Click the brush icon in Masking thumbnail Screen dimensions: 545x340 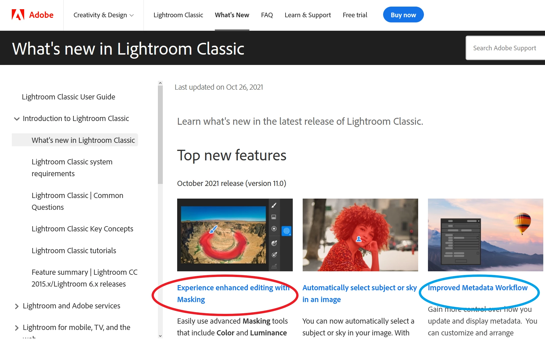[x=274, y=205]
